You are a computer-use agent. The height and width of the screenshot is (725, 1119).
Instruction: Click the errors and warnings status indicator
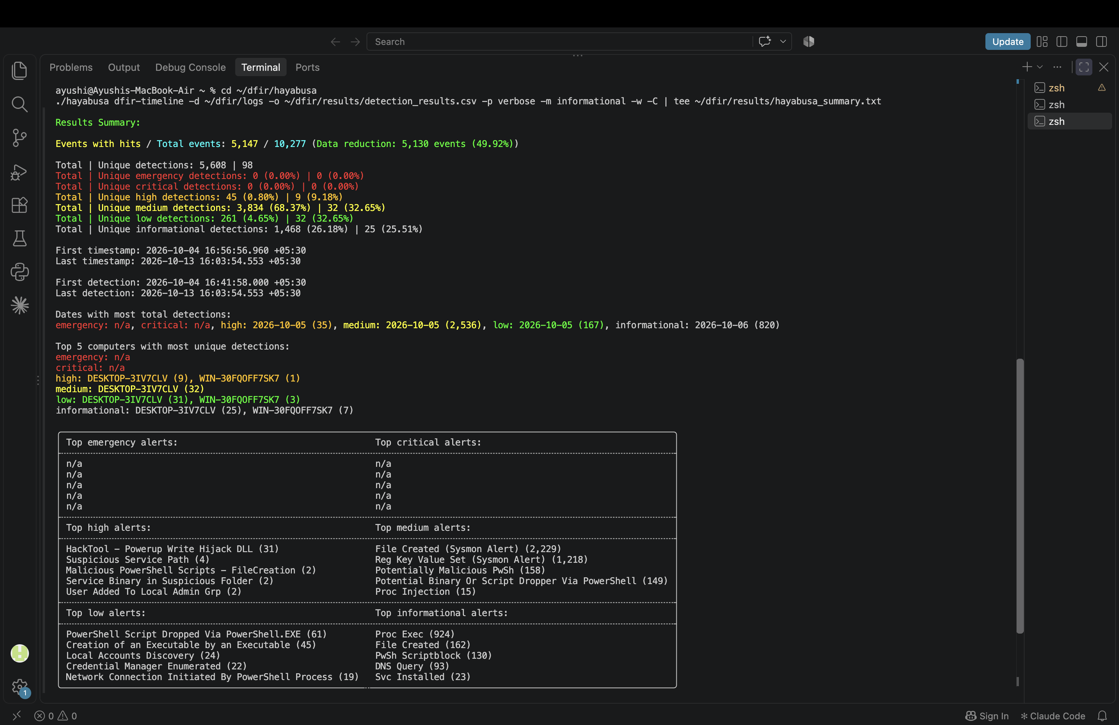56,715
